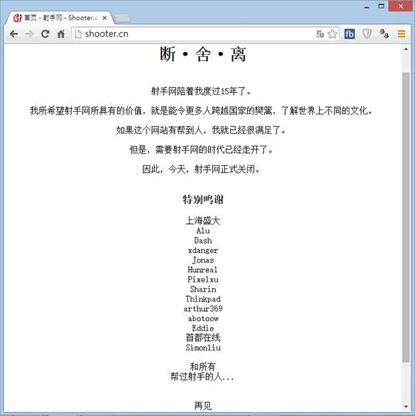Click the page icon beside the URL
This screenshot has width=415, height=416.
coord(78,34)
